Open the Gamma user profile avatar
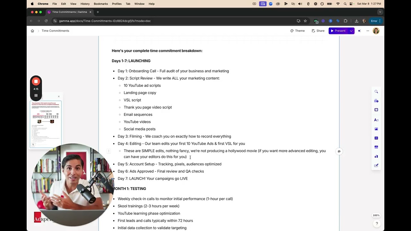411x231 pixels. [x=376, y=31]
